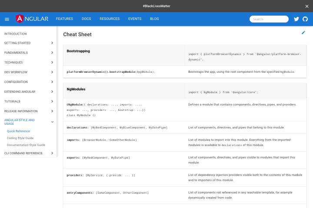The height and width of the screenshot is (208, 313).
Task: Click the CONFIGURATION sidebar label
Action: pyautogui.click(x=16, y=82)
